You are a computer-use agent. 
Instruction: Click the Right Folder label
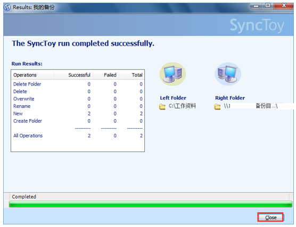[x=230, y=98]
